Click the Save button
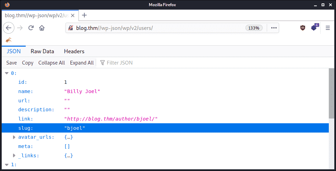The image size is (336, 171). (11, 62)
